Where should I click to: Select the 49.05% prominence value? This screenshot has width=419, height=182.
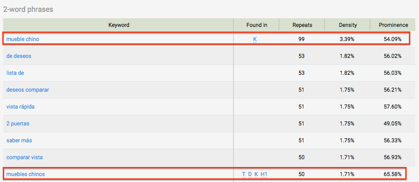pyautogui.click(x=393, y=124)
